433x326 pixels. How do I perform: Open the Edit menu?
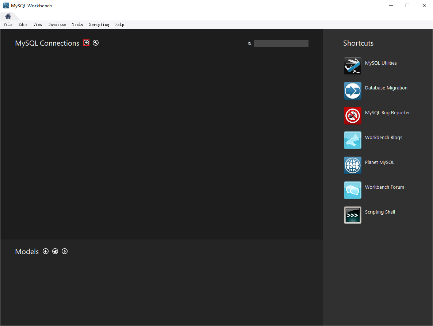[23, 24]
